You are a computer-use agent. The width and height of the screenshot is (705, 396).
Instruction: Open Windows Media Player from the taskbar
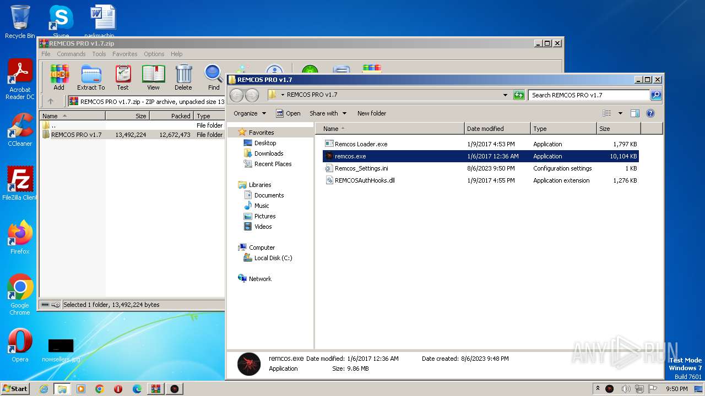[81, 389]
